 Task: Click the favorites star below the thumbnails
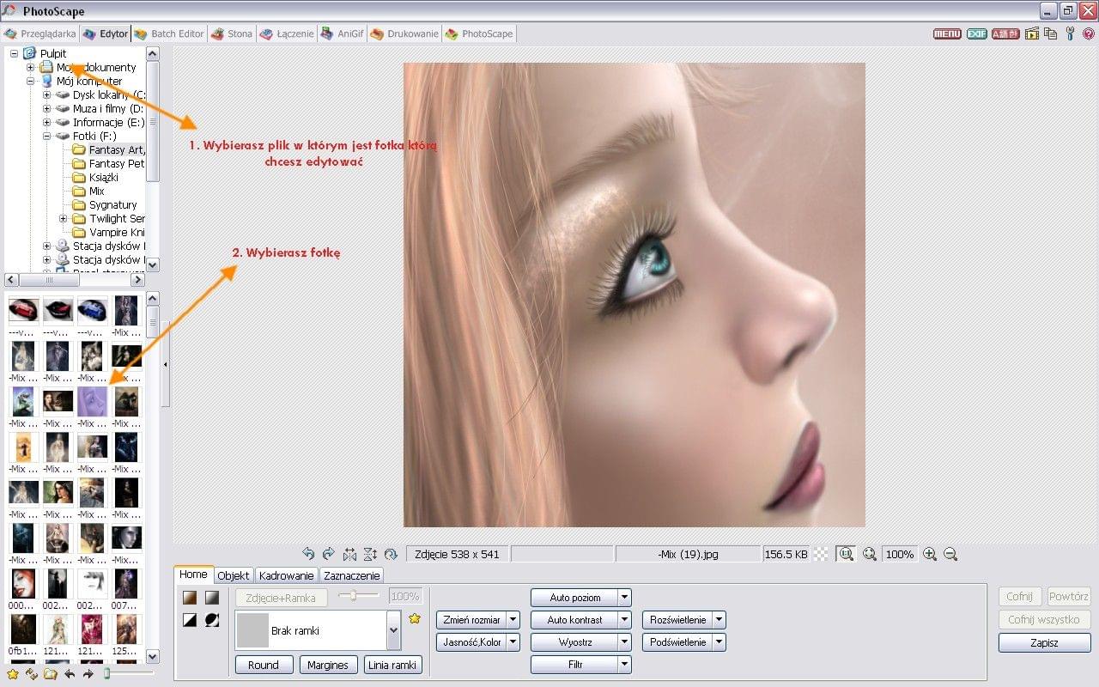12,674
